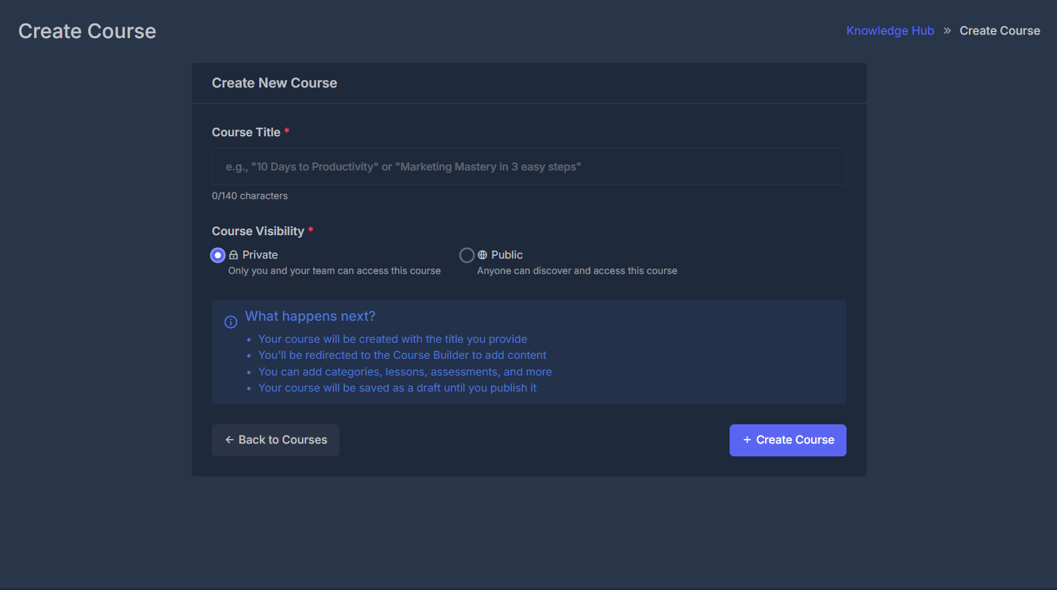Click 'Only you and your team can access' description
The height and width of the screenshot is (590, 1057).
point(334,271)
